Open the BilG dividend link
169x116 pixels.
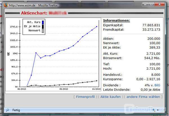(x=157, y=85)
